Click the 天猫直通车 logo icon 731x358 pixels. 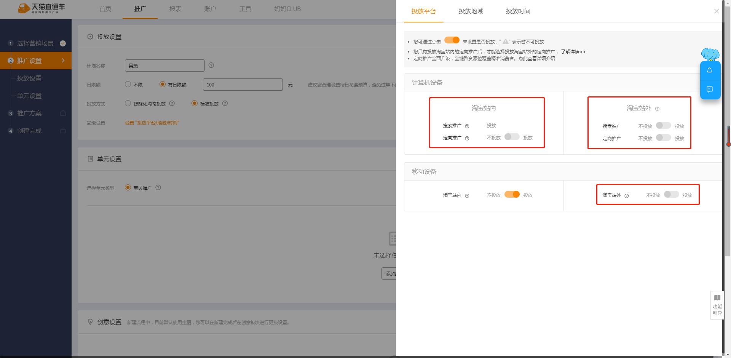[x=24, y=8]
